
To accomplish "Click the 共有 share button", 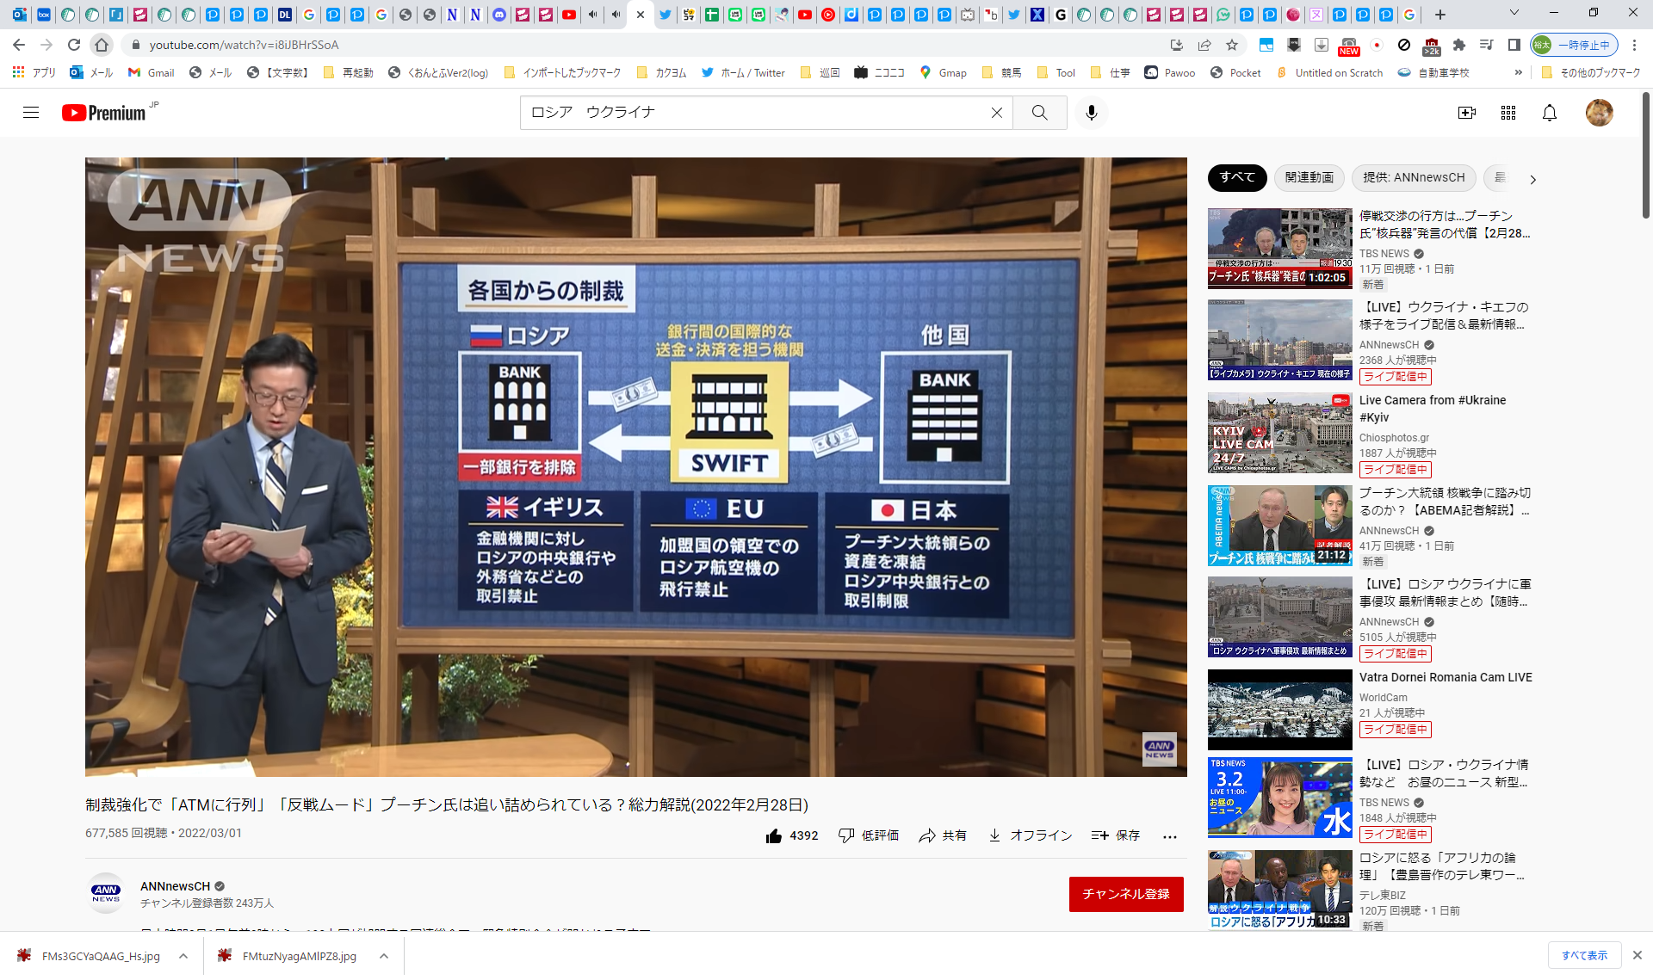I will click(x=943, y=835).
